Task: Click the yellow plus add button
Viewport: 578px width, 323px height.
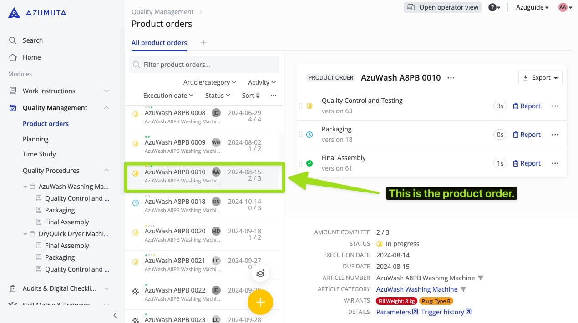Action: [x=260, y=302]
